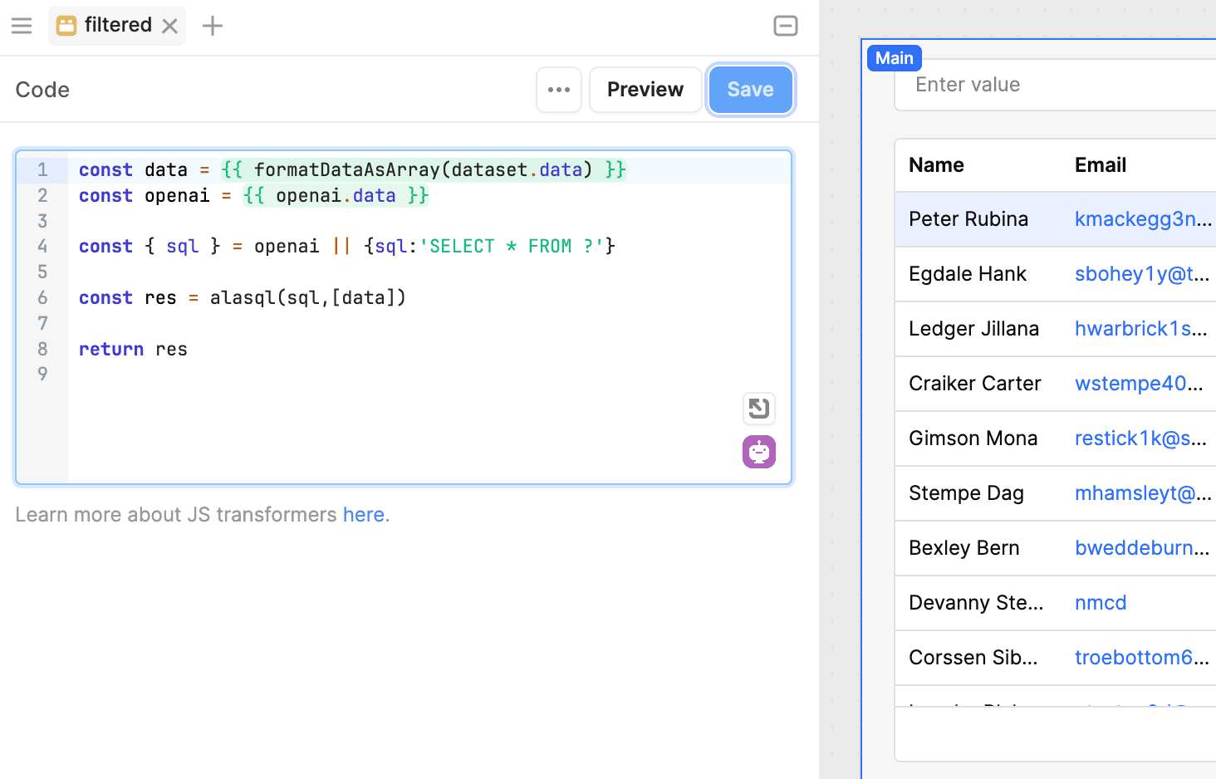
Task: Add a new tab with plus icon
Action: pos(213,26)
